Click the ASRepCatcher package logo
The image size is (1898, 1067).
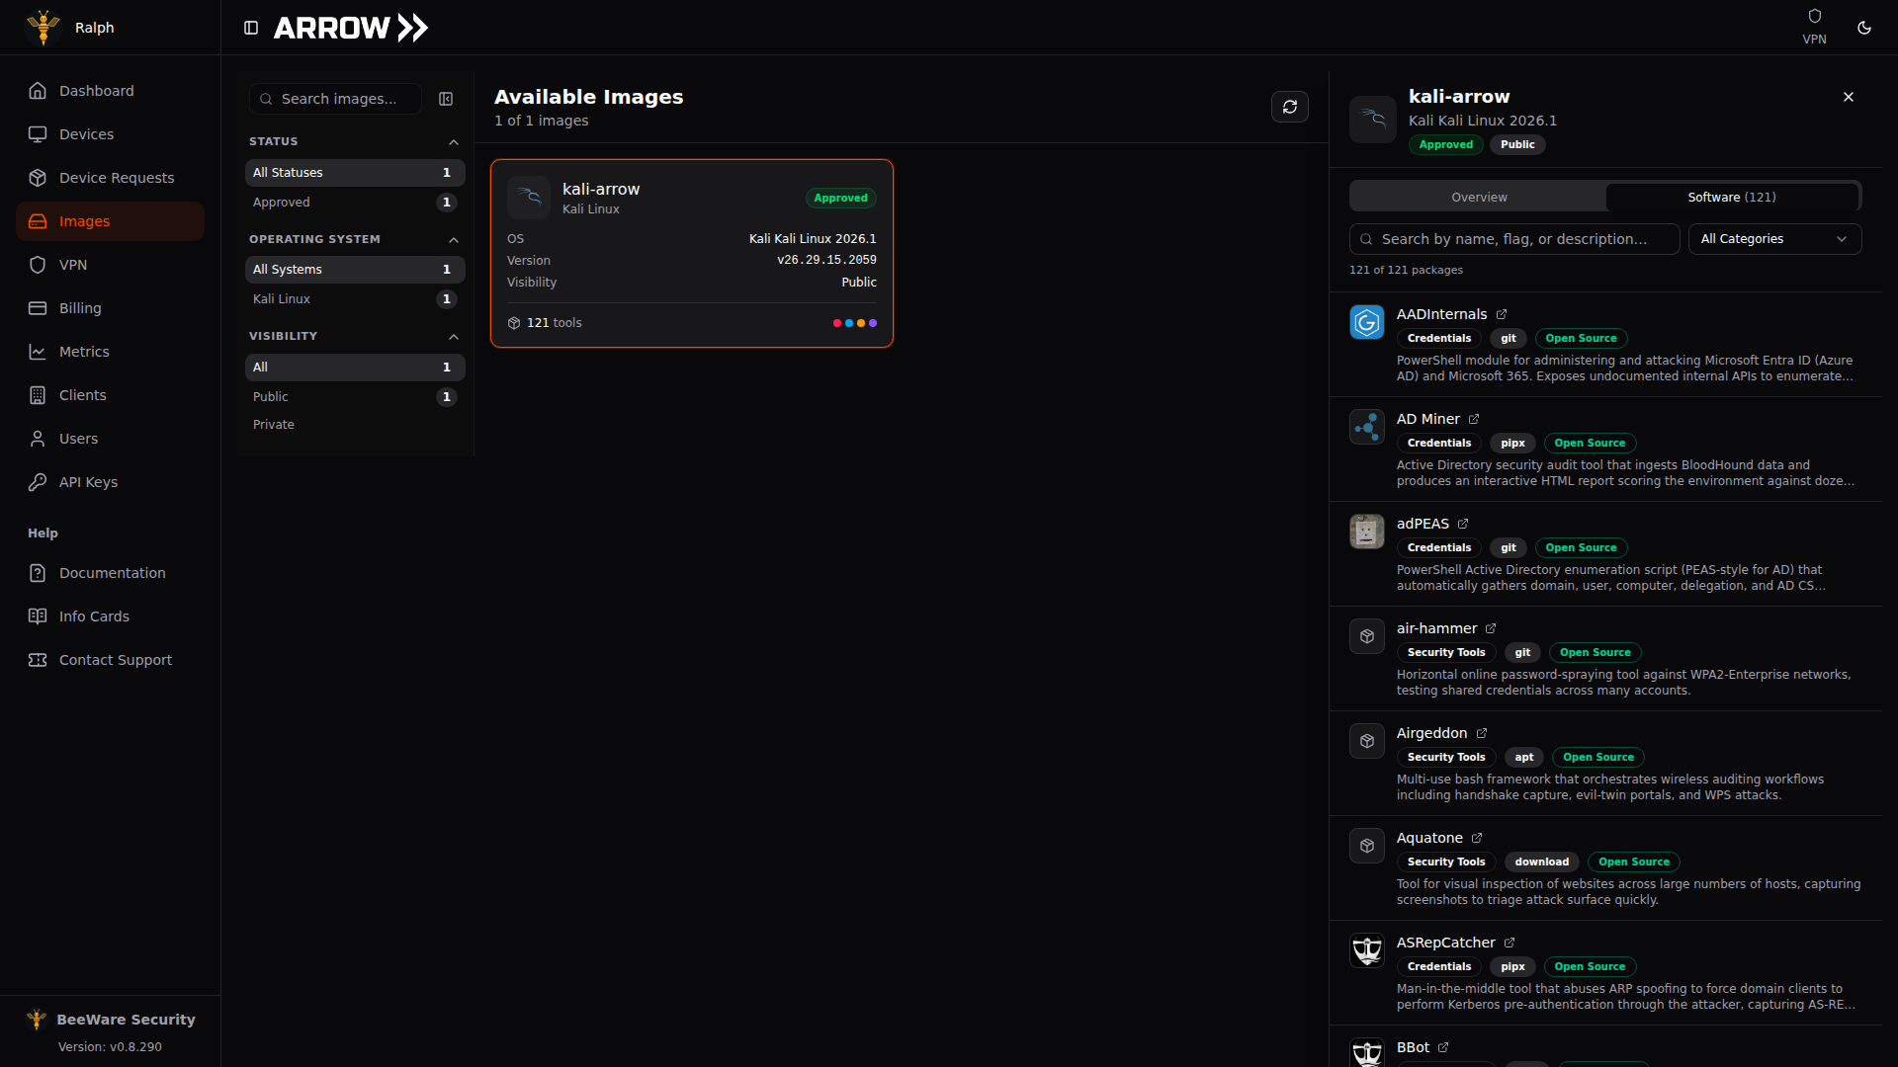point(1367,950)
